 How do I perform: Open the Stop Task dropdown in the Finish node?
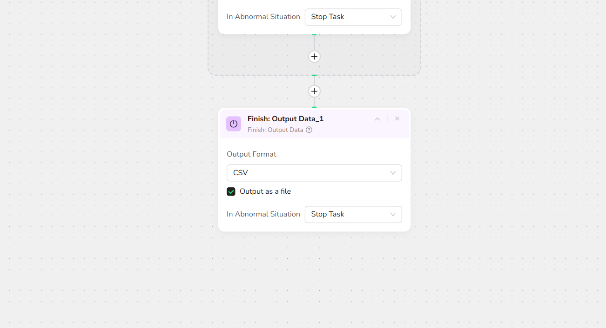coord(347,214)
